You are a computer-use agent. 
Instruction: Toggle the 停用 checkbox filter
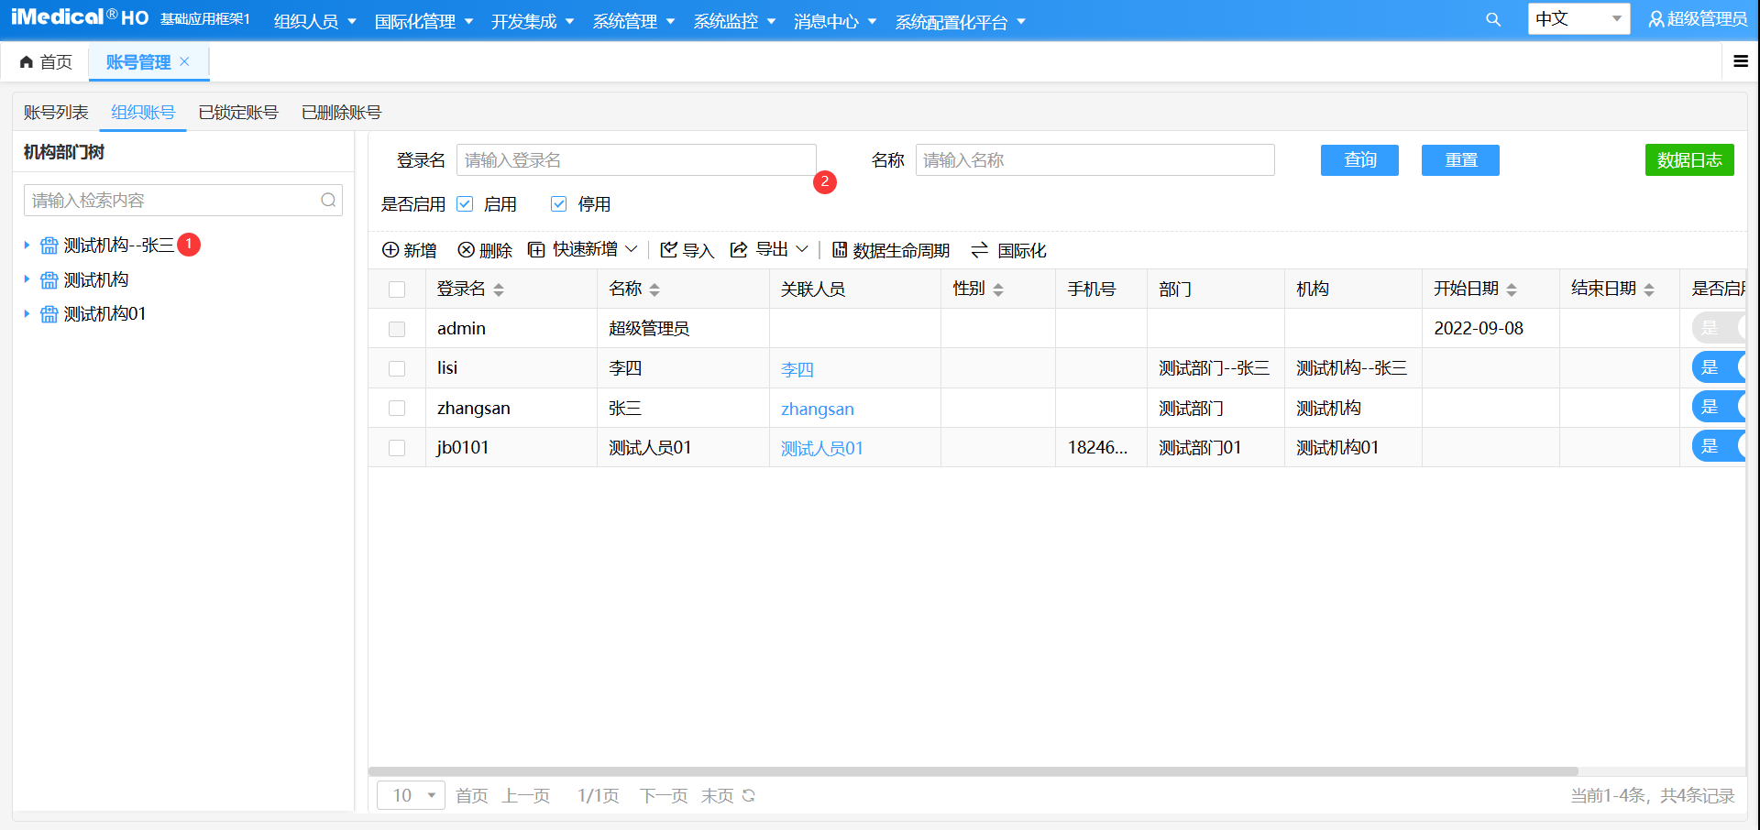(x=558, y=203)
